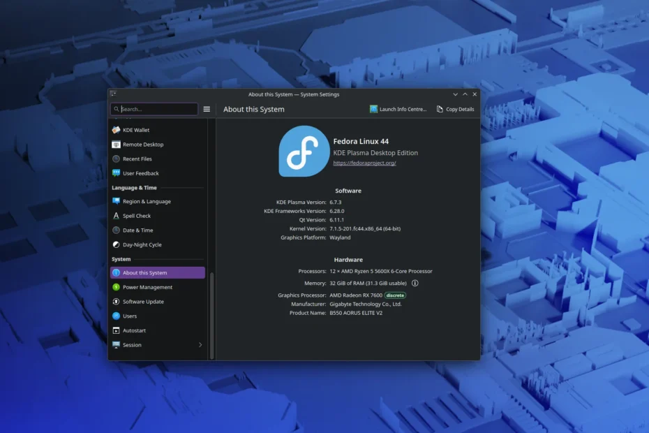Click the About this System info icon
This screenshot has width=649, height=433.
(x=116, y=272)
